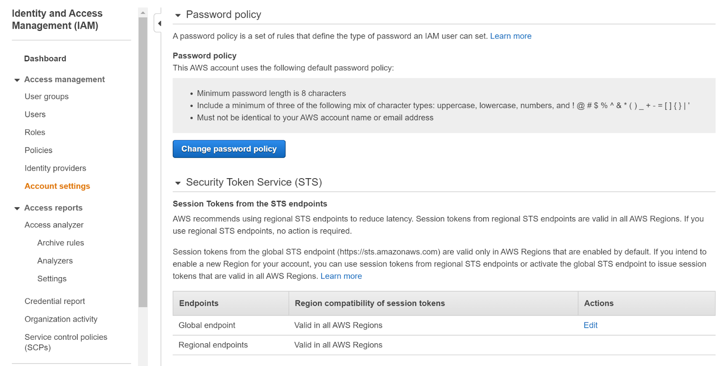The width and height of the screenshot is (726, 366).
Task: Collapse the Access reports group
Action: pyautogui.click(x=17, y=209)
